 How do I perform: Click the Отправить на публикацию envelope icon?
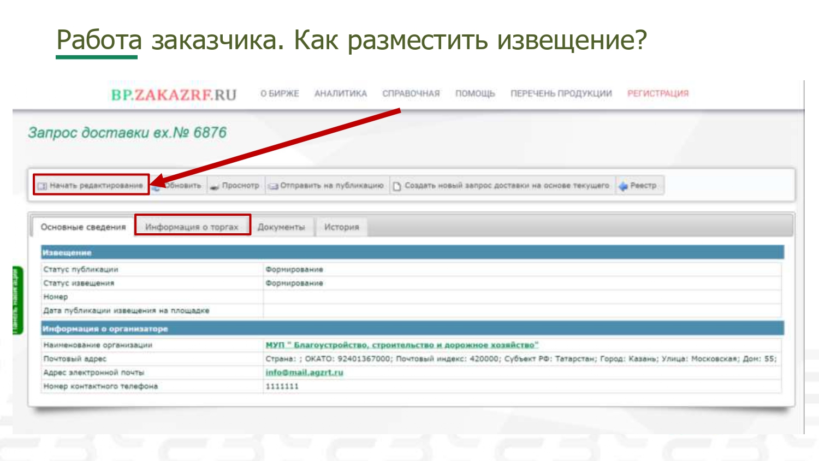(273, 187)
